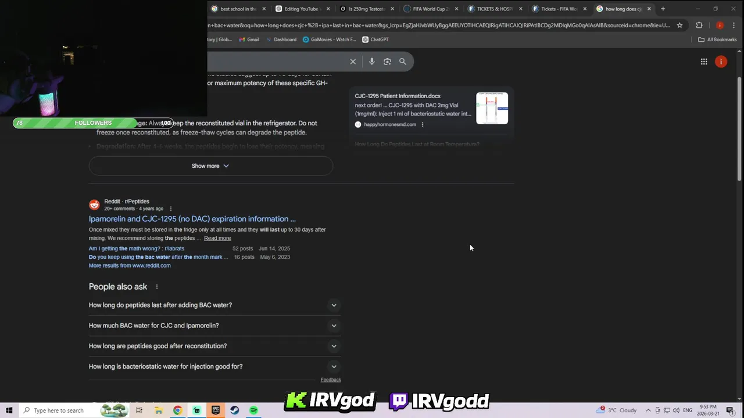Open More results from www.reddit.com

coord(130,265)
